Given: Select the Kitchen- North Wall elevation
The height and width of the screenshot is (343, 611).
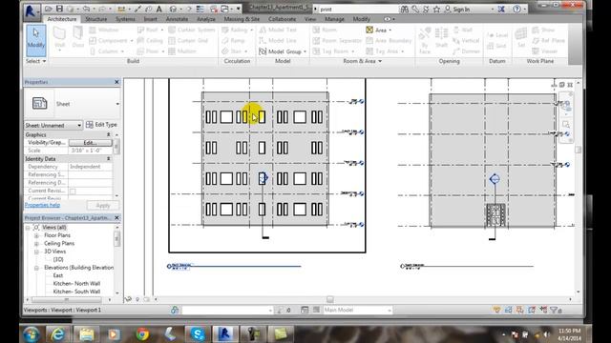Looking at the screenshot, I should coord(76,284).
